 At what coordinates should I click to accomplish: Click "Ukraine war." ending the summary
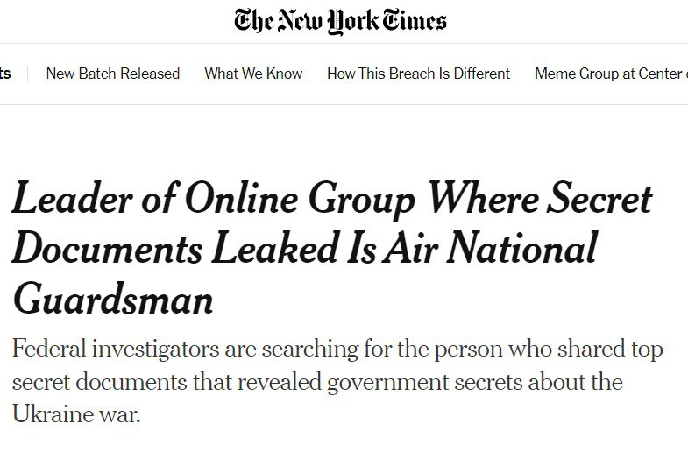pyautogui.click(x=76, y=414)
